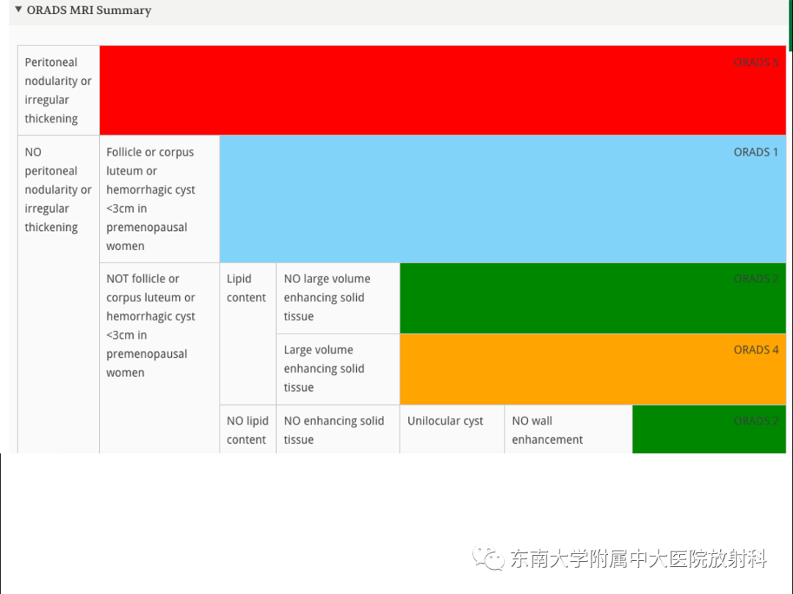The image size is (793, 594).
Task: Click the 'Peritoneal nodularity or irregular thickening' top cell
Action: tap(59, 90)
